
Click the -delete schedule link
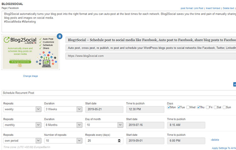[x=215, y=140]
